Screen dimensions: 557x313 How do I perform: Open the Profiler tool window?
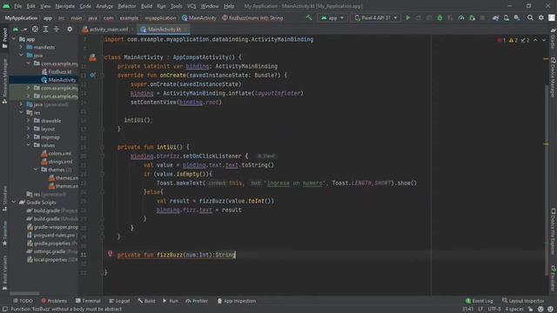(197, 301)
